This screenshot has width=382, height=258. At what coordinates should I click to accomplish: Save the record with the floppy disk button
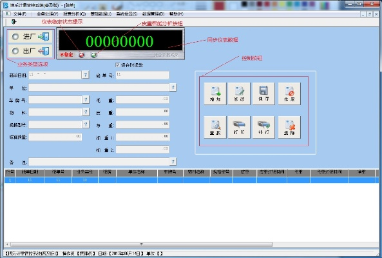pyautogui.click(x=263, y=94)
